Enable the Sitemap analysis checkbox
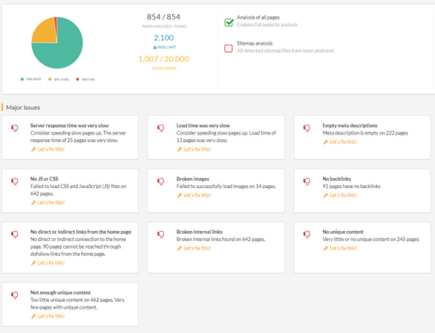Viewport: 435px width, 333px height. point(229,48)
